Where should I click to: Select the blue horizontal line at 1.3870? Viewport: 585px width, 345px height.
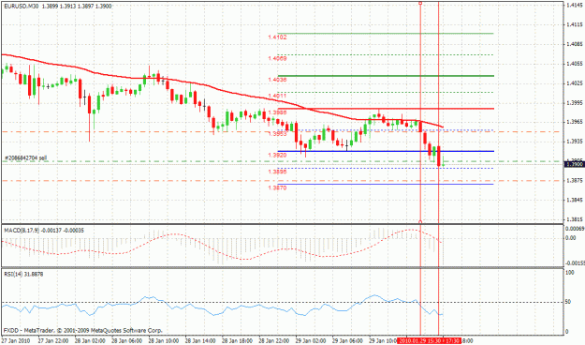[x=386, y=185]
